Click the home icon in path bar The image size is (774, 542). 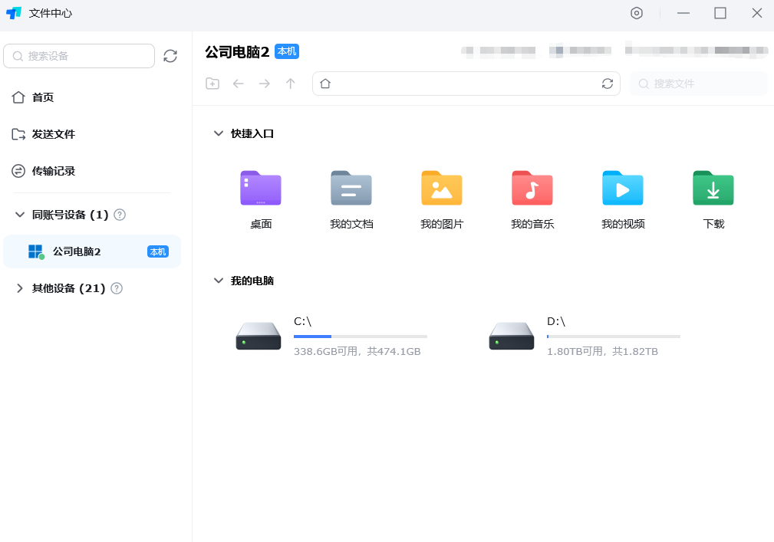325,84
